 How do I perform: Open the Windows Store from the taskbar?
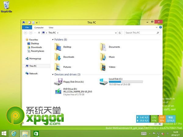pyautogui.click(x=36, y=134)
